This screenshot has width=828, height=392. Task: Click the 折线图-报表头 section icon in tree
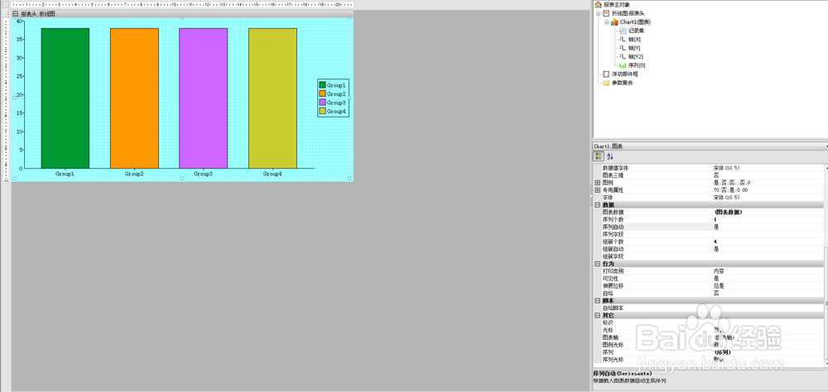606,13
